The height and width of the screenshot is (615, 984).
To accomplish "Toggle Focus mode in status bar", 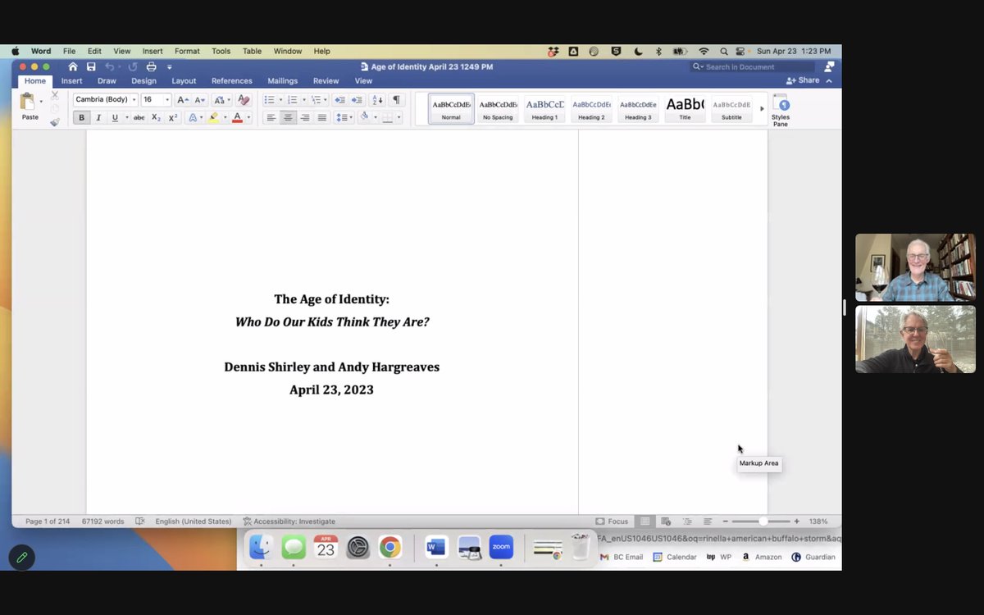I will point(612,521).
